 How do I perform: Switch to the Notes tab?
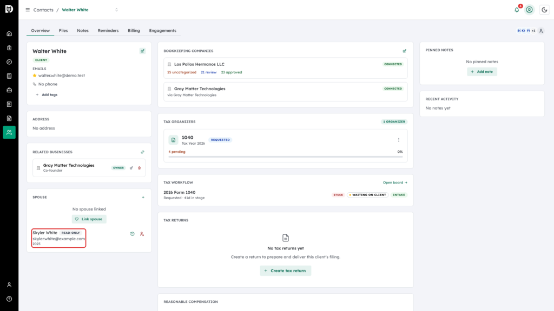[83, 31]
